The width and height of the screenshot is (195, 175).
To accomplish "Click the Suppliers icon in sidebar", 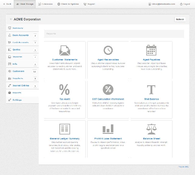I will (x=9, y=78).
